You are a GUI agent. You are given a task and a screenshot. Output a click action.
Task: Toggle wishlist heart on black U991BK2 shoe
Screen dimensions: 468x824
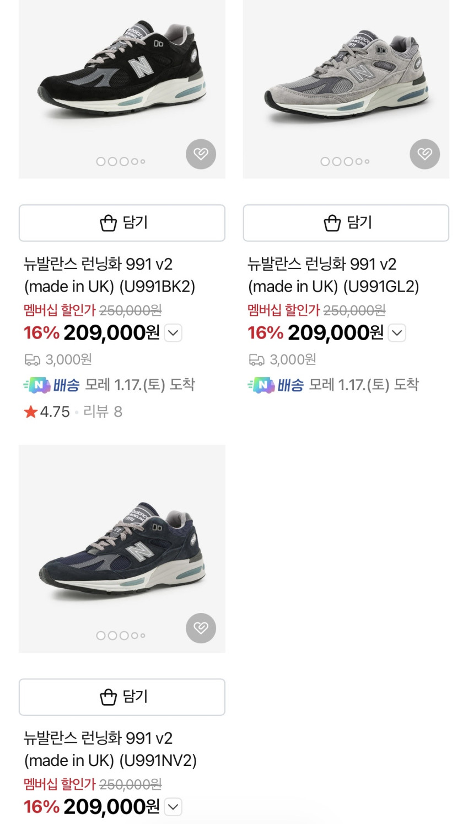pyautogui.click(x=201, y=154)
